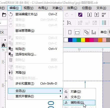
Task: Click the undo arrow icon beside 撤消编辑文本
Action: pos(11,14)
